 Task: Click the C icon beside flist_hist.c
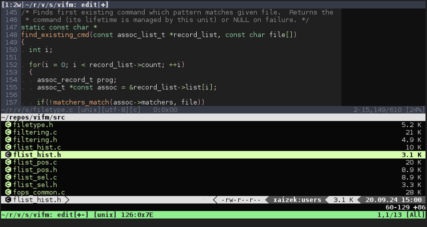click(x=8, y=147)
